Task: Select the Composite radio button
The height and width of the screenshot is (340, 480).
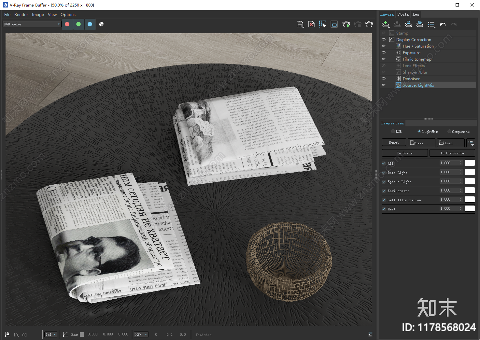Action: tap(449, 131)
